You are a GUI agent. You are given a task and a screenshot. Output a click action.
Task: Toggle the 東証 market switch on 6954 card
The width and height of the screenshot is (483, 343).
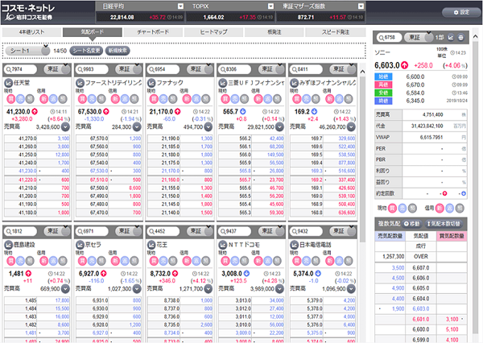[200, 69]
